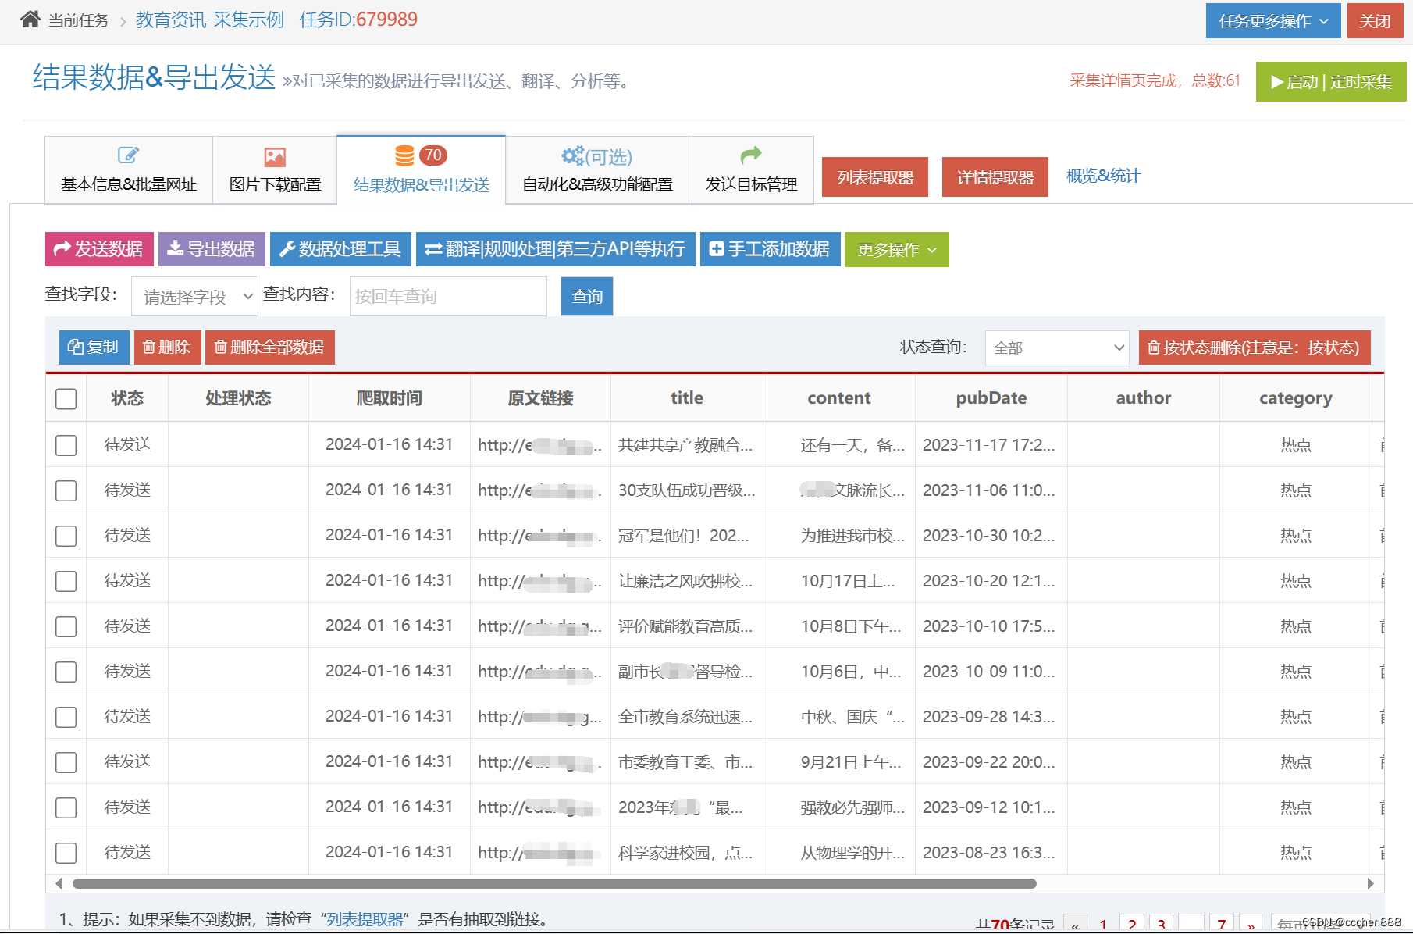Click 按状态删除 button
The height and width of the screenshot is (934, 1413).
pos(1255,348)
